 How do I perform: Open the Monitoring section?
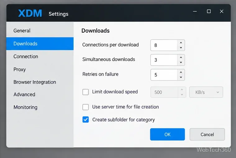pos(40,107)
